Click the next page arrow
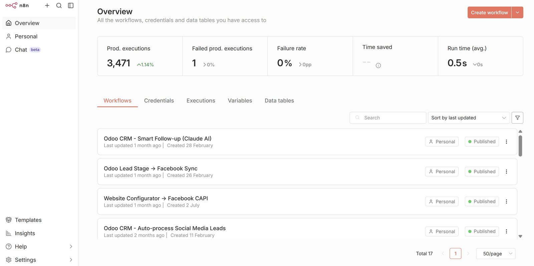The height and width of the screenshot is (266, 534). (468, 254)
